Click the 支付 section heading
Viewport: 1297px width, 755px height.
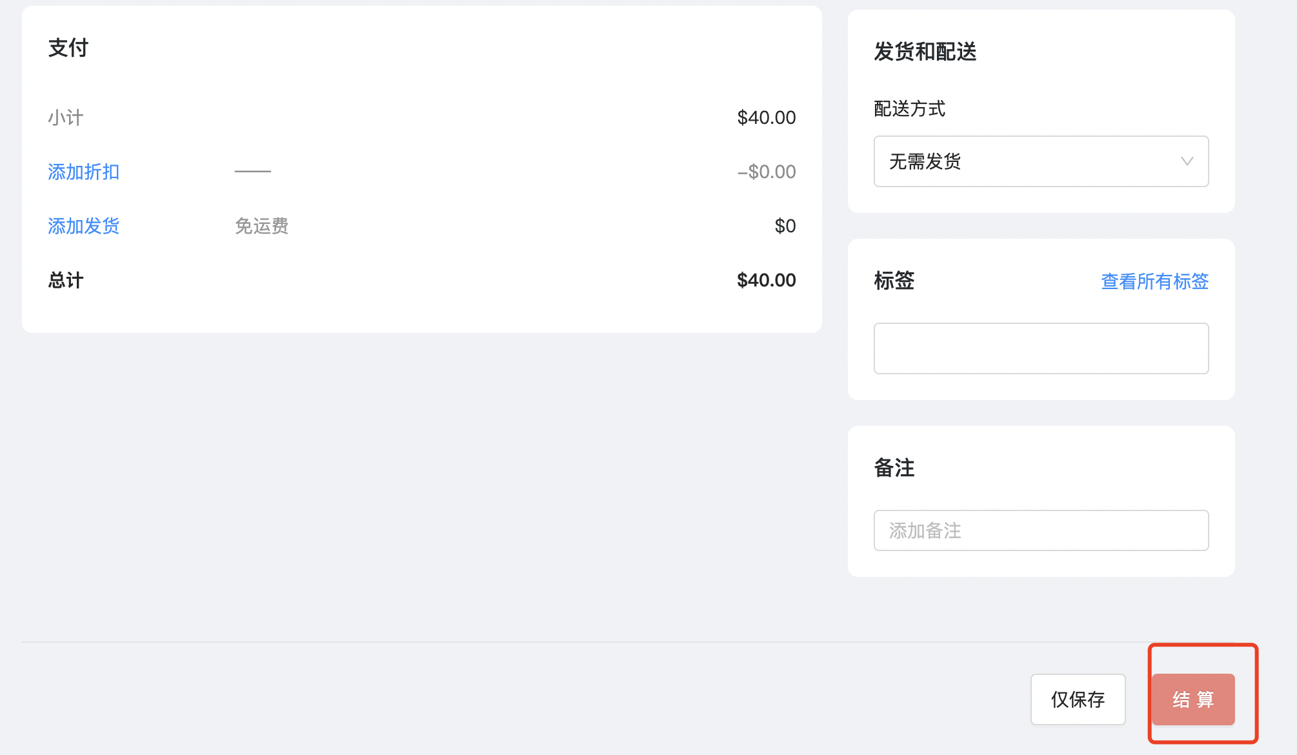point(68,48)
